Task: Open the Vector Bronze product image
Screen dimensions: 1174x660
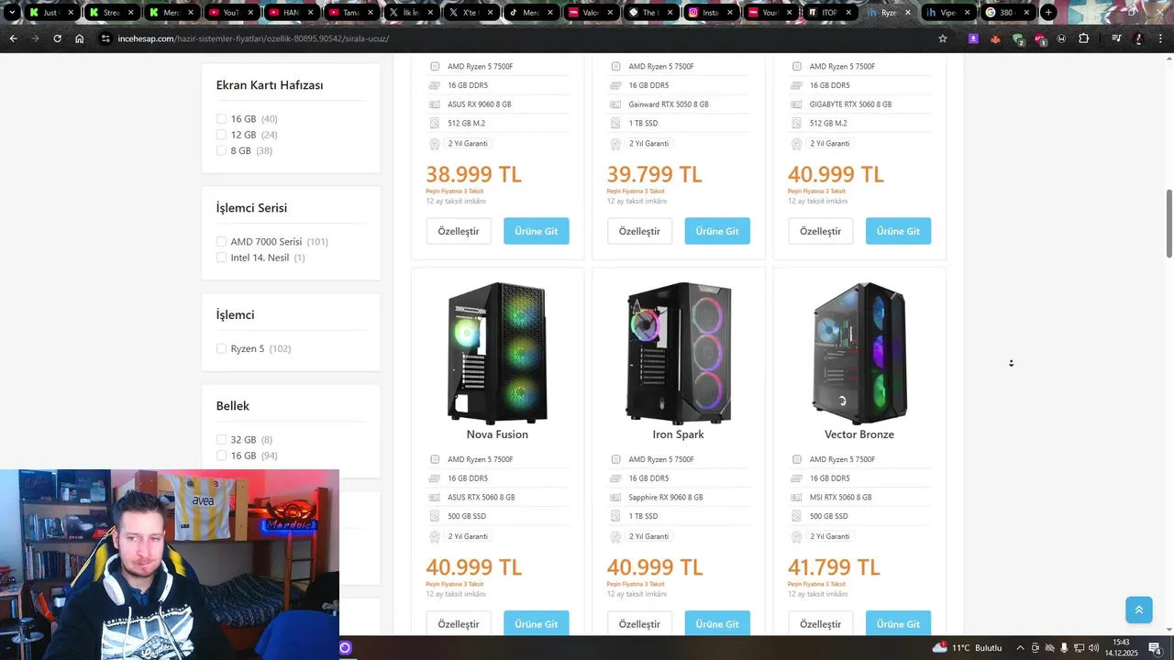Action: click(859, 354)
